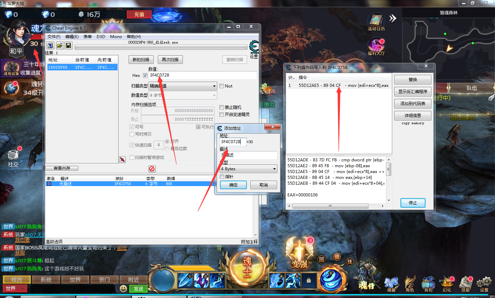Open the 幻化 transformation icon
This screenshot has width=495, height=298.
(x=447, y=284)
